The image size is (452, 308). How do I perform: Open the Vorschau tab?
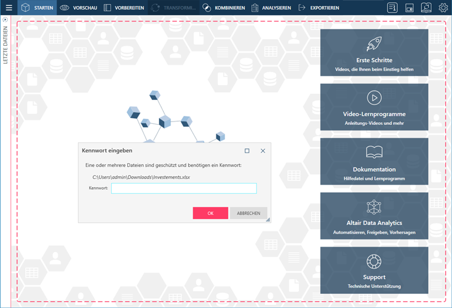pyautogui.click(x=79, y=7)
